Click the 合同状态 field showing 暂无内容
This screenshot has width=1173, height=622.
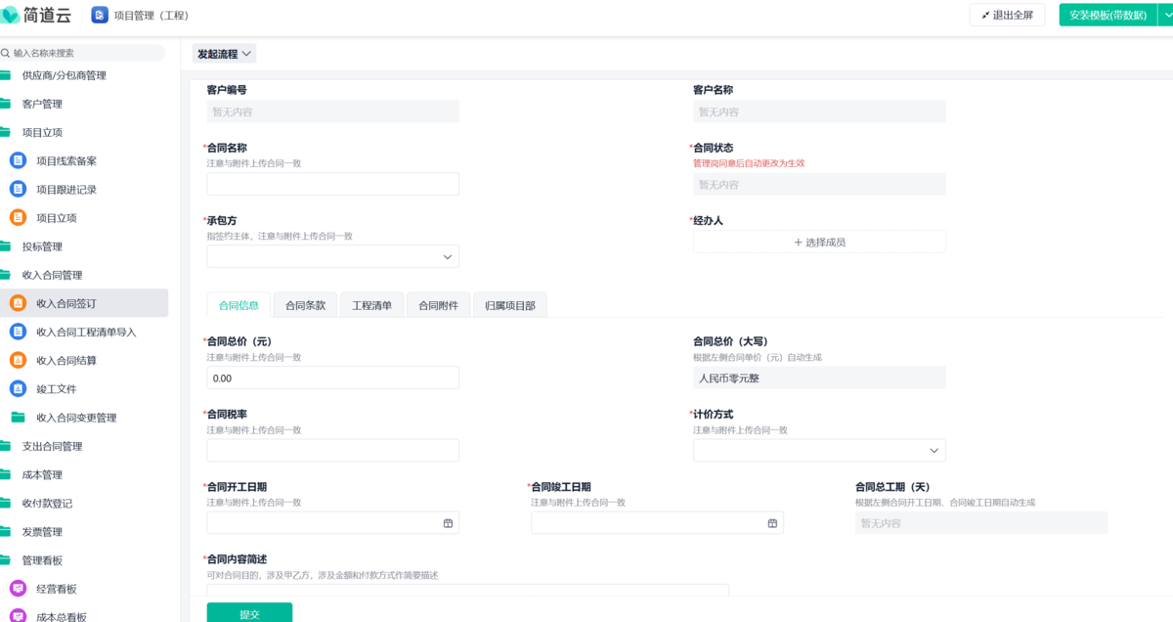tap(819, 184)
